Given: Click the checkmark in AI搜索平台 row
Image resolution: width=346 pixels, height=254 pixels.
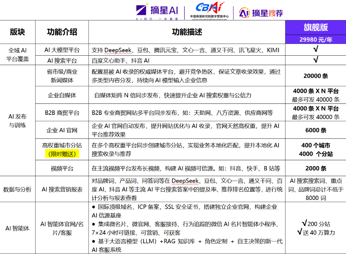Looking at the screenshot, I should pos(316,60).
